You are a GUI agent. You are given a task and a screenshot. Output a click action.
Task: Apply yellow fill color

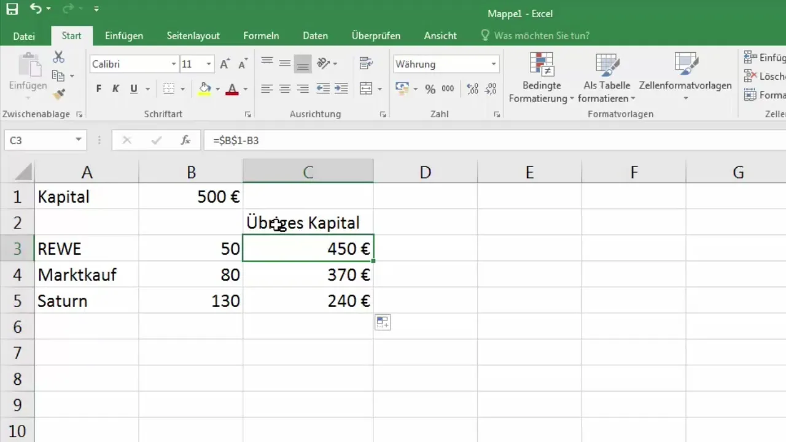205,89
